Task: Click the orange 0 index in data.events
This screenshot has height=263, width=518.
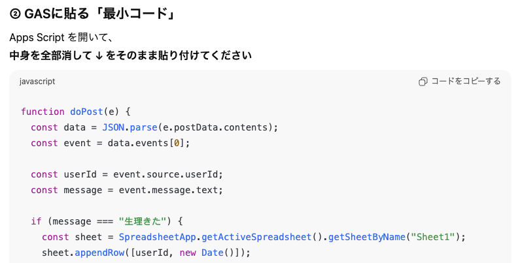Action: (176, 142)
